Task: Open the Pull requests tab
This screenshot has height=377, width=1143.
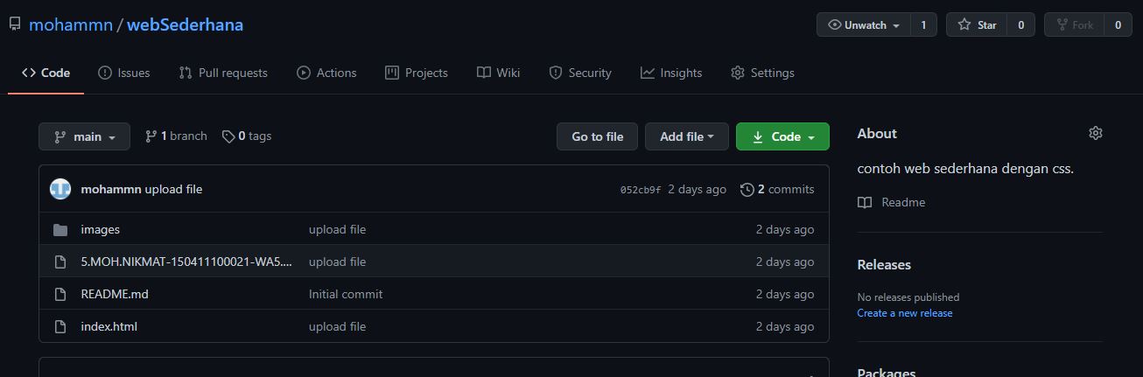Action: (223, 73)
